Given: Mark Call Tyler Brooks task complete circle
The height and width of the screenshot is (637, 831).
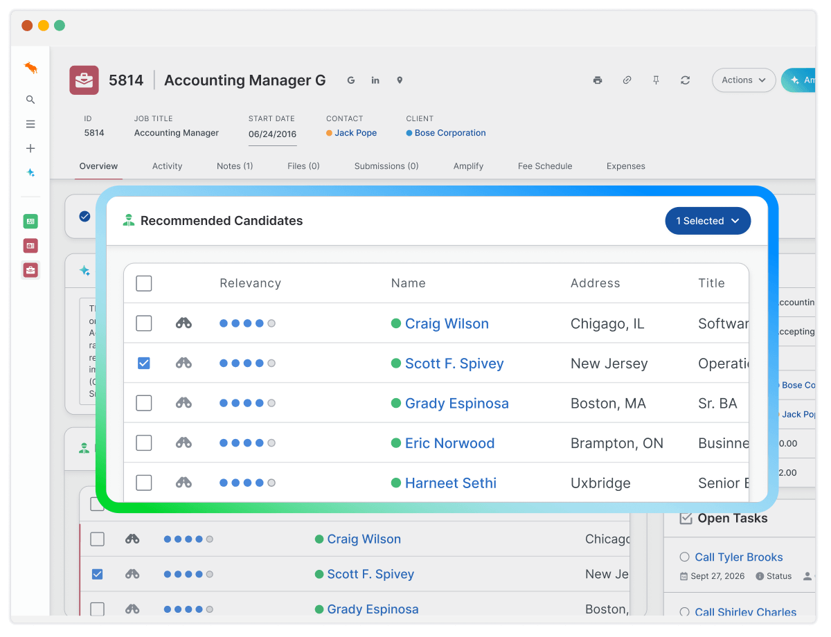Looking at the screenshot, I should click(685, 557).
